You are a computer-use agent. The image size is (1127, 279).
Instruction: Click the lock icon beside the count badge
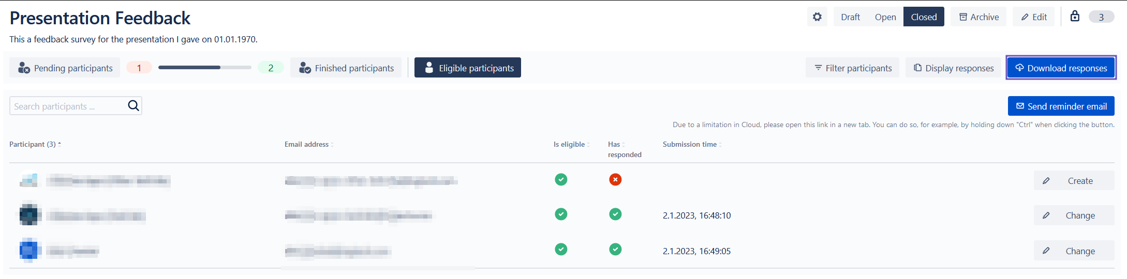1075,17
